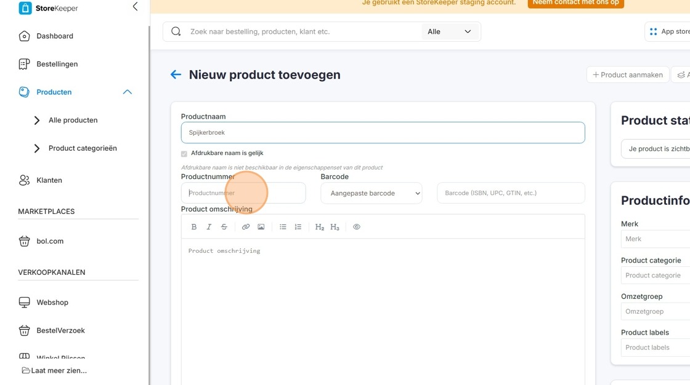The height and width of the screenshot is (385, 690).
Task: Click the StoreKeeper logo icon
Action: (x=25, y=8)
